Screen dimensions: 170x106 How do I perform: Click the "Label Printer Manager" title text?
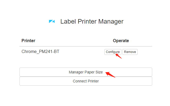click(92, 21)
